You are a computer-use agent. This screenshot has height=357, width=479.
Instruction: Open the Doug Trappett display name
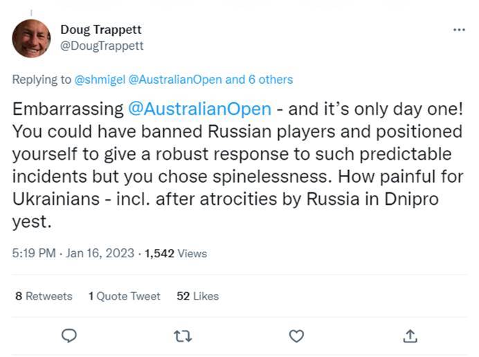[100, 30]
